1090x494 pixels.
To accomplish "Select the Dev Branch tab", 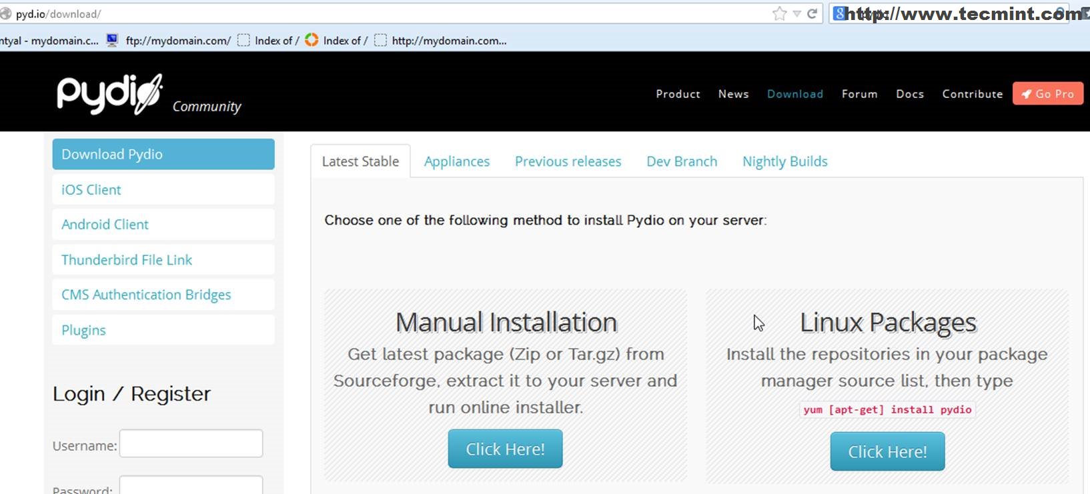I will tap(682, 161).
